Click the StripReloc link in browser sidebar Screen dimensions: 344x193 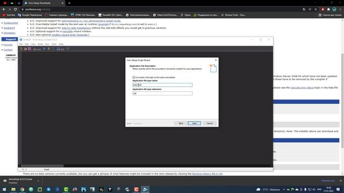(10, 33)
